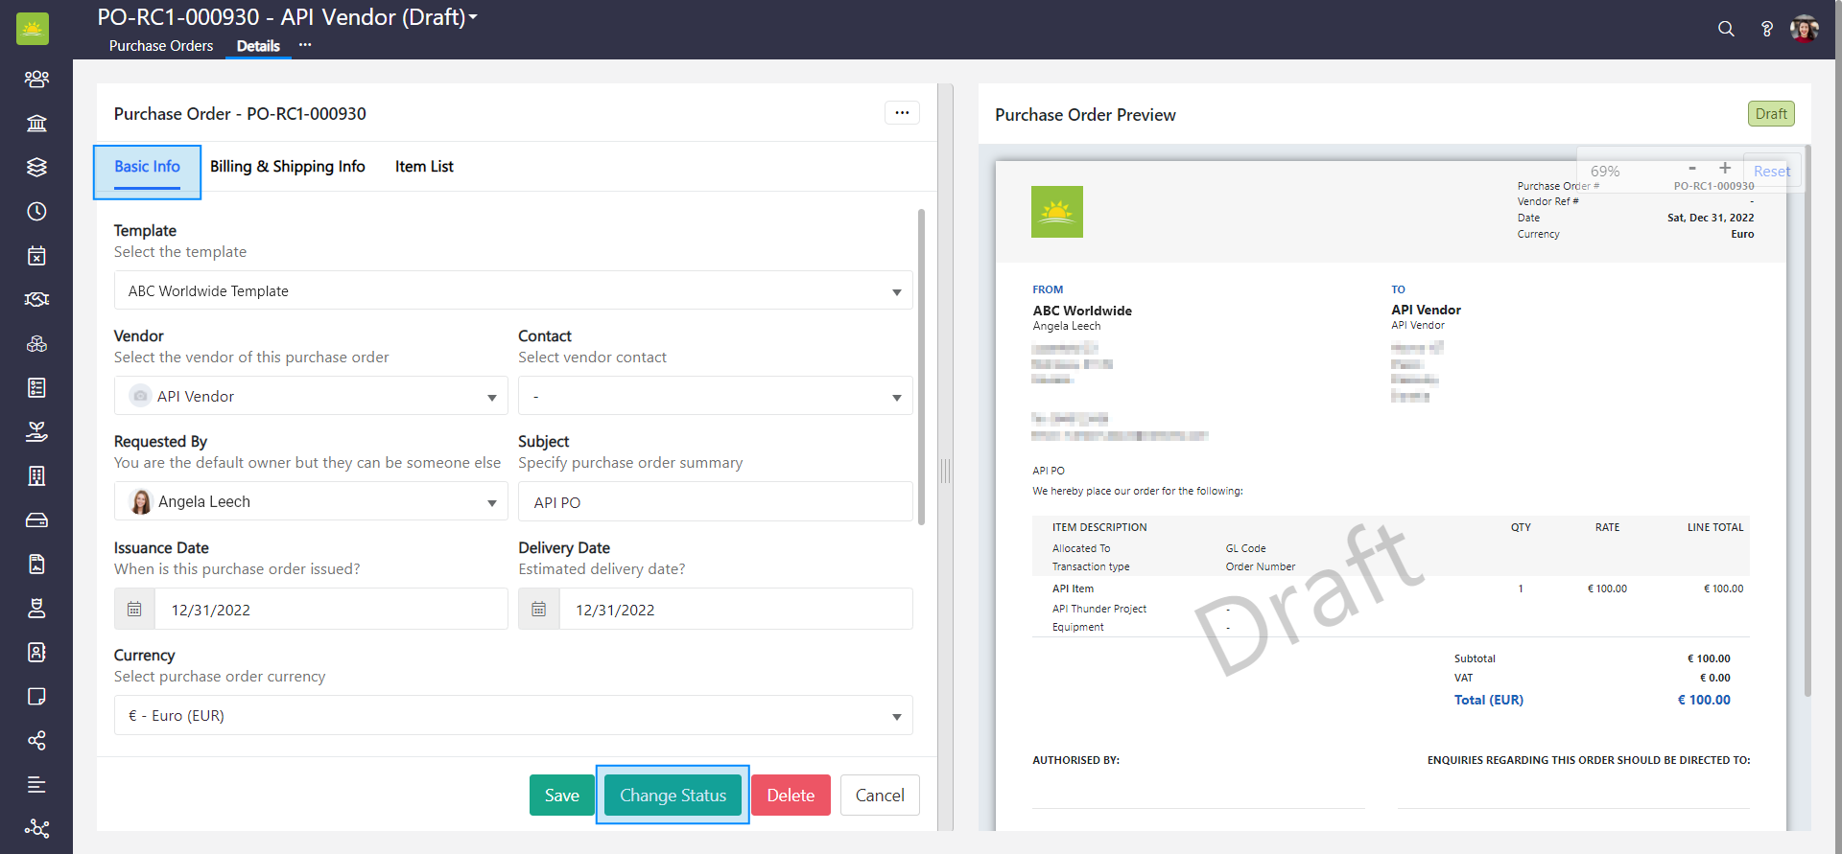The height and width of the screenshot is (854, 1842).
Task: Click the Issuance Date calendar icon
Action: 134,610
